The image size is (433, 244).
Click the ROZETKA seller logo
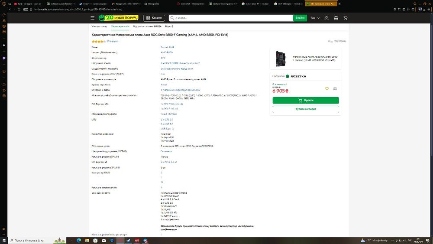296,76
